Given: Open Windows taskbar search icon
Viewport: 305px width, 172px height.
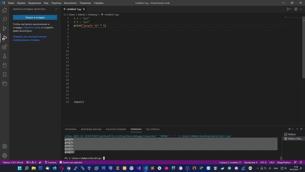Looking at the screenshot, I should tap(27, 168).
